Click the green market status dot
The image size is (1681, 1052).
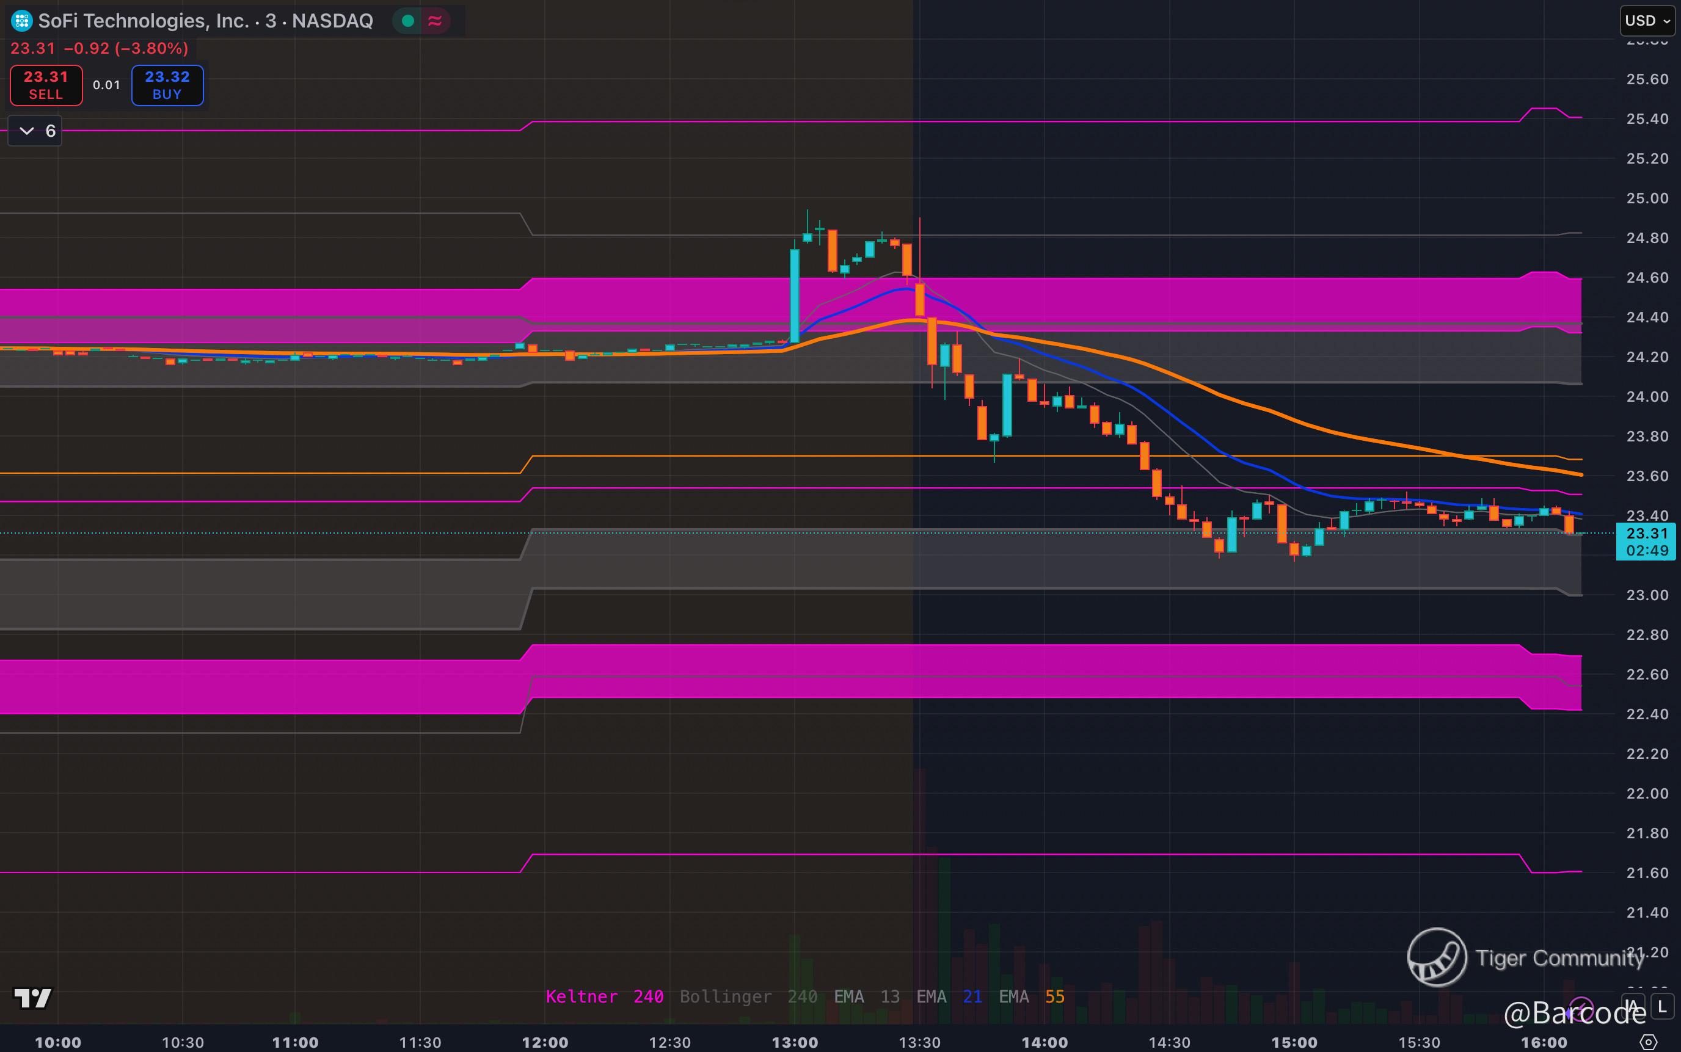click(x=409, y=21)
